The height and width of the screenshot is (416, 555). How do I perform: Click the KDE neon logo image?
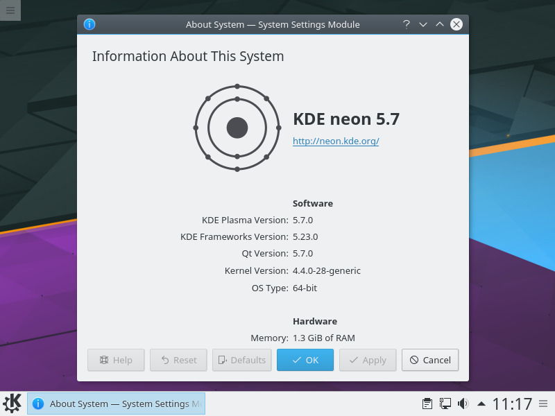pyautogui.click(x=237, y=128)
